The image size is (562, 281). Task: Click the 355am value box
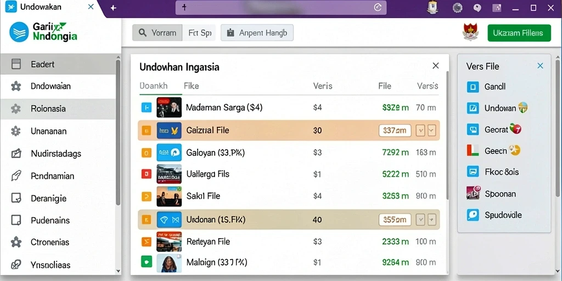395,220
